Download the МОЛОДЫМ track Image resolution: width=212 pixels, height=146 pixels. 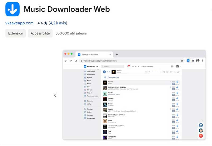click(x=177, y=137)
